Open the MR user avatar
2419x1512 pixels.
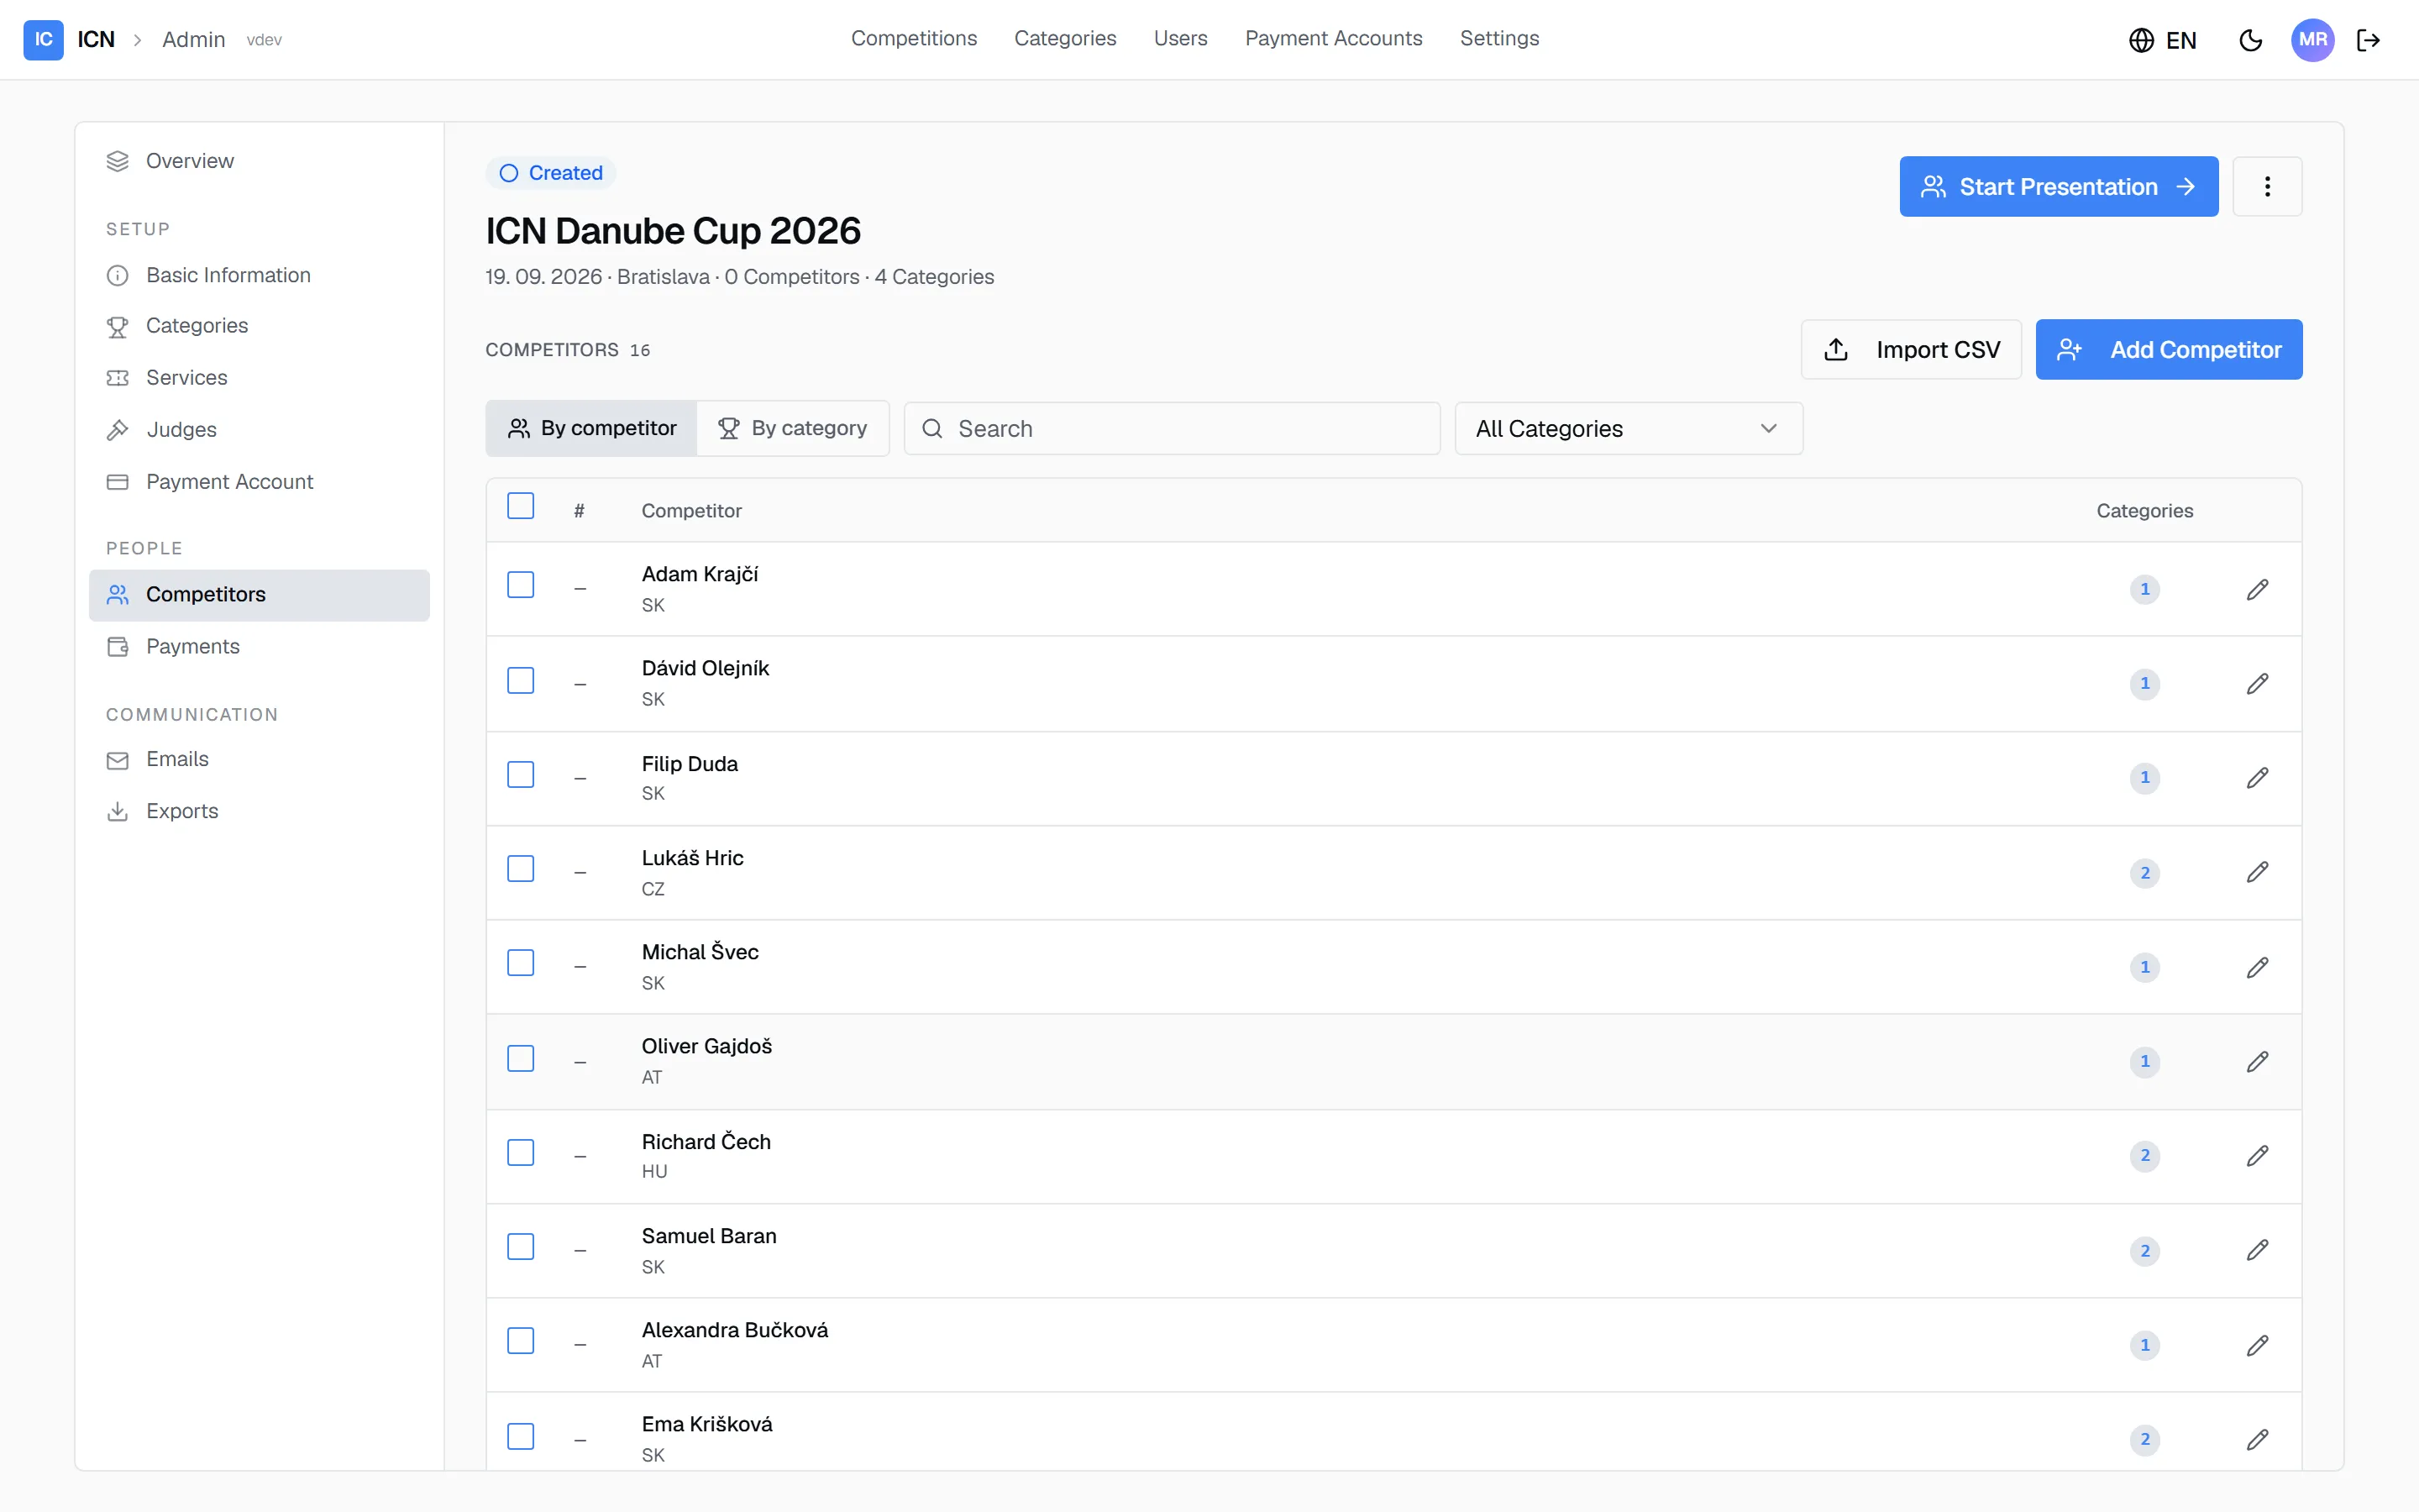pos(2312,40)
